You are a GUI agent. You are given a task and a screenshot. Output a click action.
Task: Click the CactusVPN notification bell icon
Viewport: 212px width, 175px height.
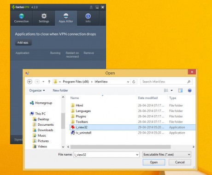pos(91,7)
